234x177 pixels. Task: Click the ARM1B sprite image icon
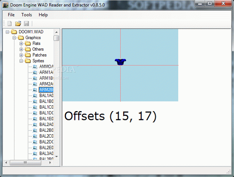click(35, 78)
